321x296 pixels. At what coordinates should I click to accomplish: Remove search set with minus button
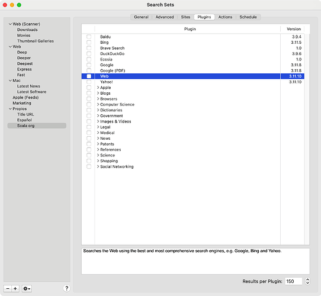tap(8, 289)
